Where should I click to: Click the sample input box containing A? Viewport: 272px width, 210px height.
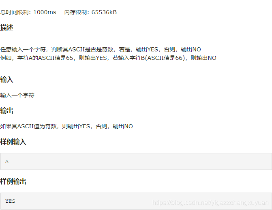pyautogui.click(x=136, y=161)
